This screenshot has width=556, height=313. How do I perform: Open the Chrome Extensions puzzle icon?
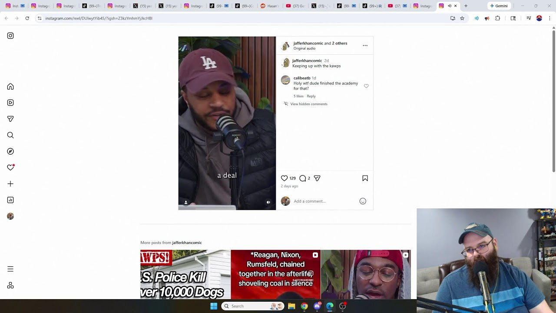(498, 18)
